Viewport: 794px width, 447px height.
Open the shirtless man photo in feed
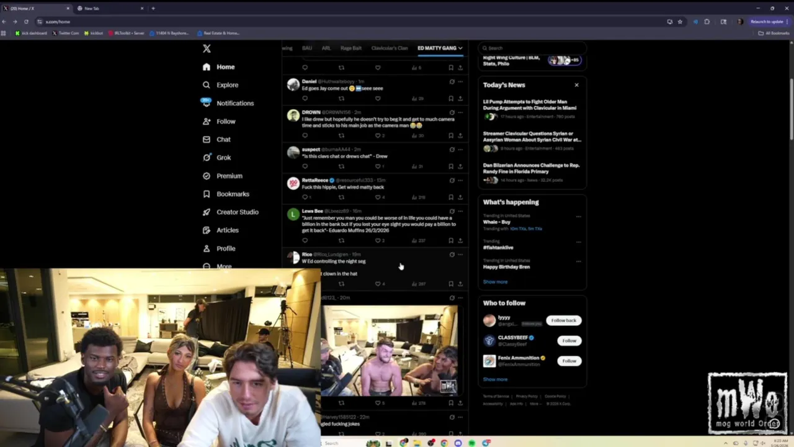point(389,350)
